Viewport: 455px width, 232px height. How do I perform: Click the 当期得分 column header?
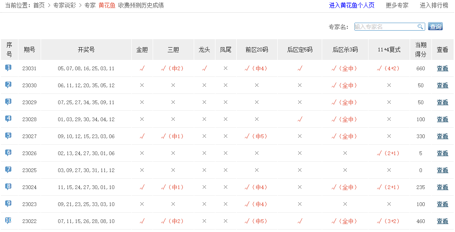pos(421,50)
